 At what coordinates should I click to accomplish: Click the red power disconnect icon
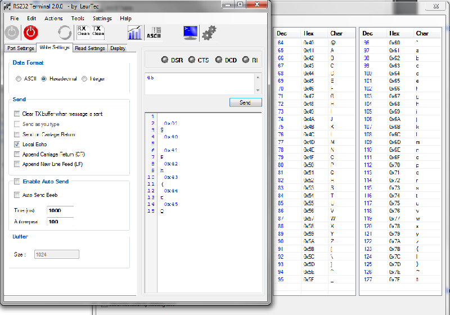(30, 33)
